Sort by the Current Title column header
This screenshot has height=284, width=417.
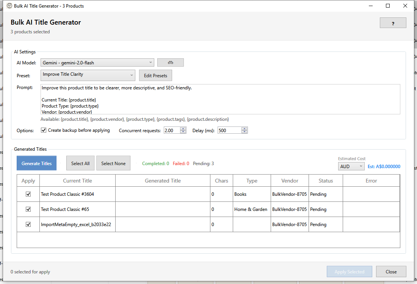[x=77, y=181]
